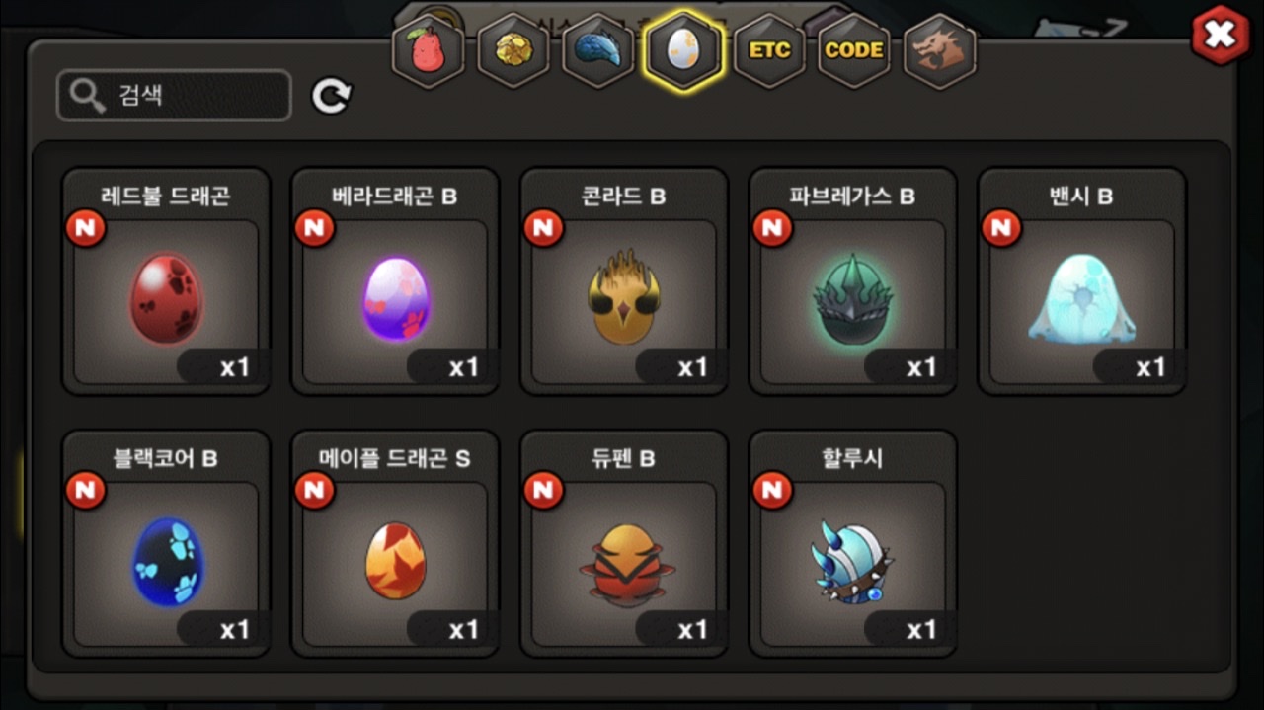Select the egg category tab

tap(683, 50)
